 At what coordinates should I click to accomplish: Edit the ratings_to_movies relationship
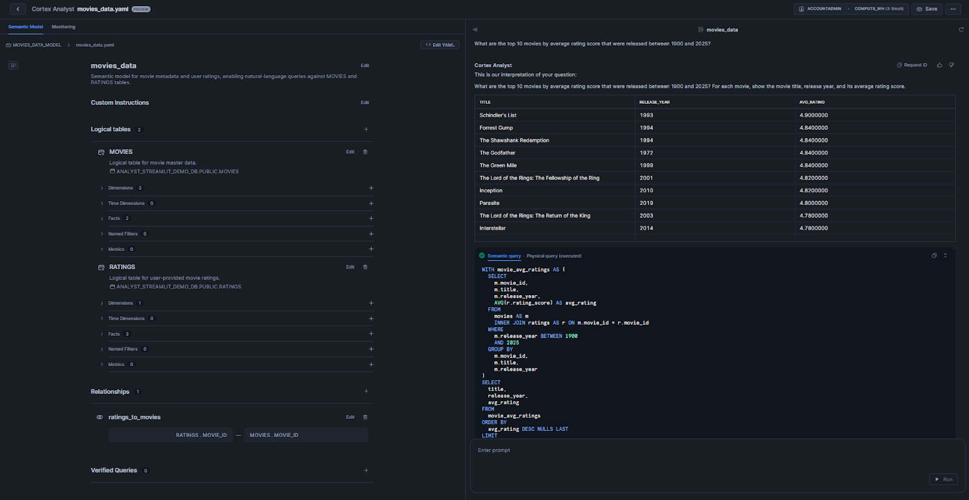pyautogui.click(x=350, y=418)
